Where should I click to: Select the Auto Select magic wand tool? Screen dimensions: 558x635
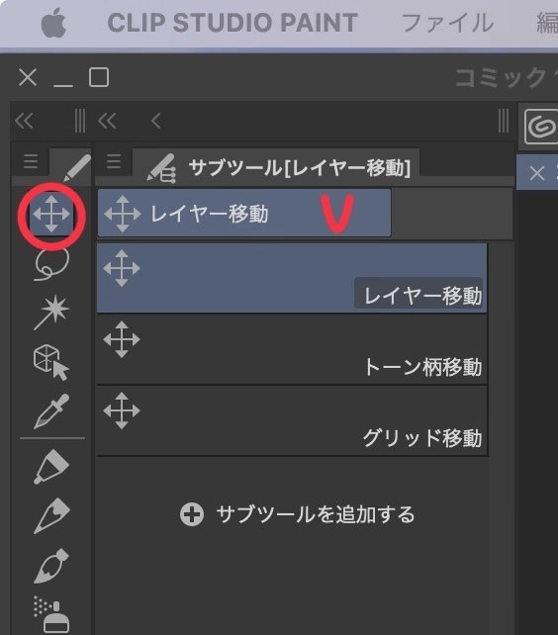51,313
